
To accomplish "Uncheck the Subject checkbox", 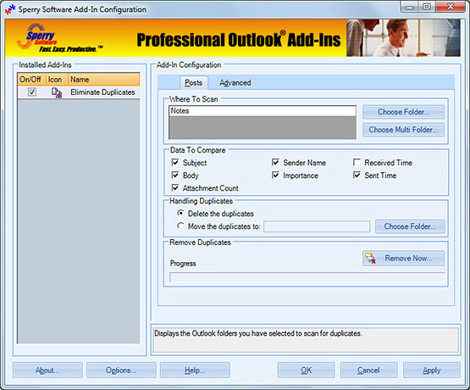I will point(175,162).
